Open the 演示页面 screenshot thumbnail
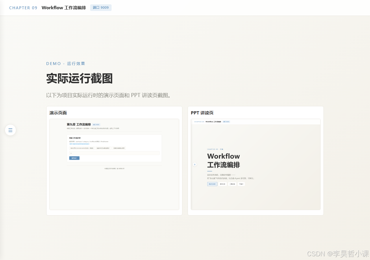370x260 pixels. 114,164
